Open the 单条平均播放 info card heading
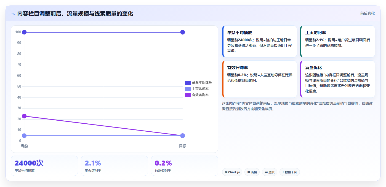This screenshot has height=187, width=386. click(x=239, y=32)
